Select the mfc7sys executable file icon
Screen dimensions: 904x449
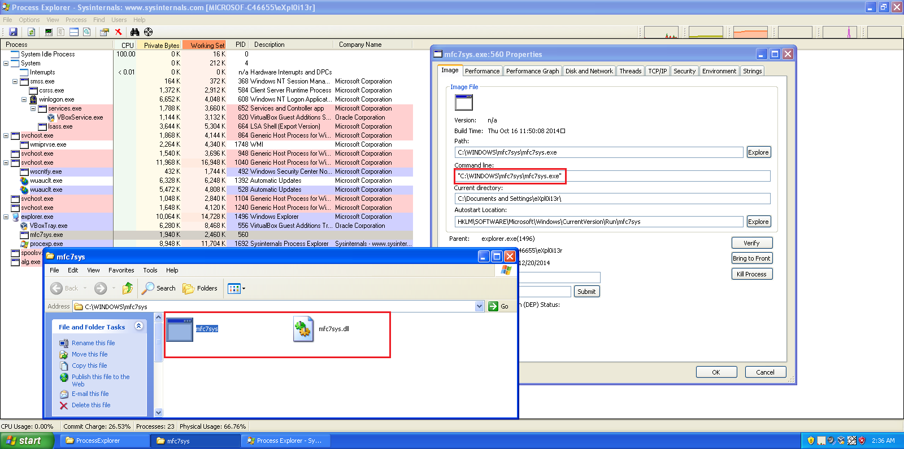point(180,329)
